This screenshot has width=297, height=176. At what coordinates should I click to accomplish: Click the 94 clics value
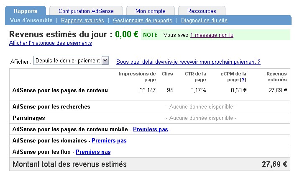tap(170, 90)
